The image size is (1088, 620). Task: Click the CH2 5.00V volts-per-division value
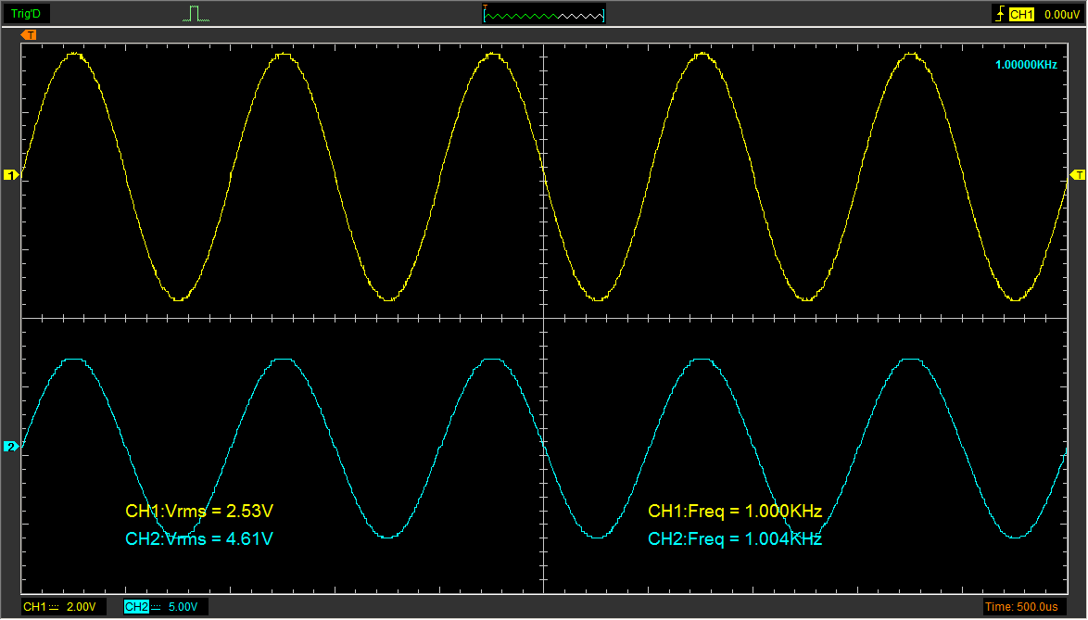[x=183, y=607]
